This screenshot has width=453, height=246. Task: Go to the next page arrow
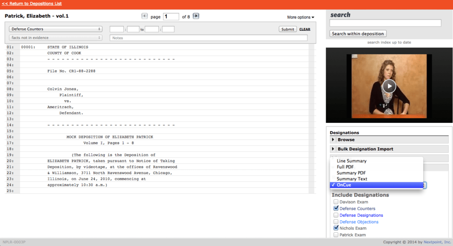(x=196, y=16)
